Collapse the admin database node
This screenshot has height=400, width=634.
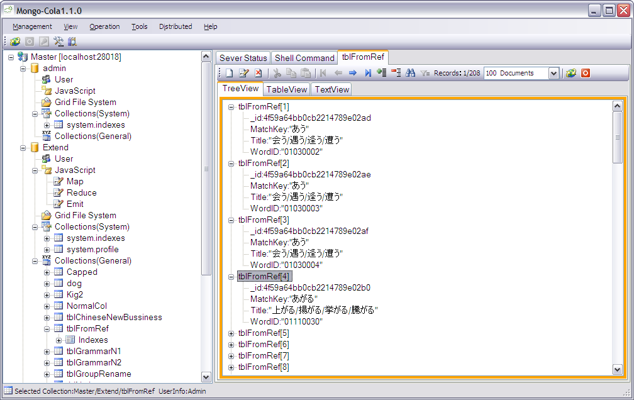point(23,69)
